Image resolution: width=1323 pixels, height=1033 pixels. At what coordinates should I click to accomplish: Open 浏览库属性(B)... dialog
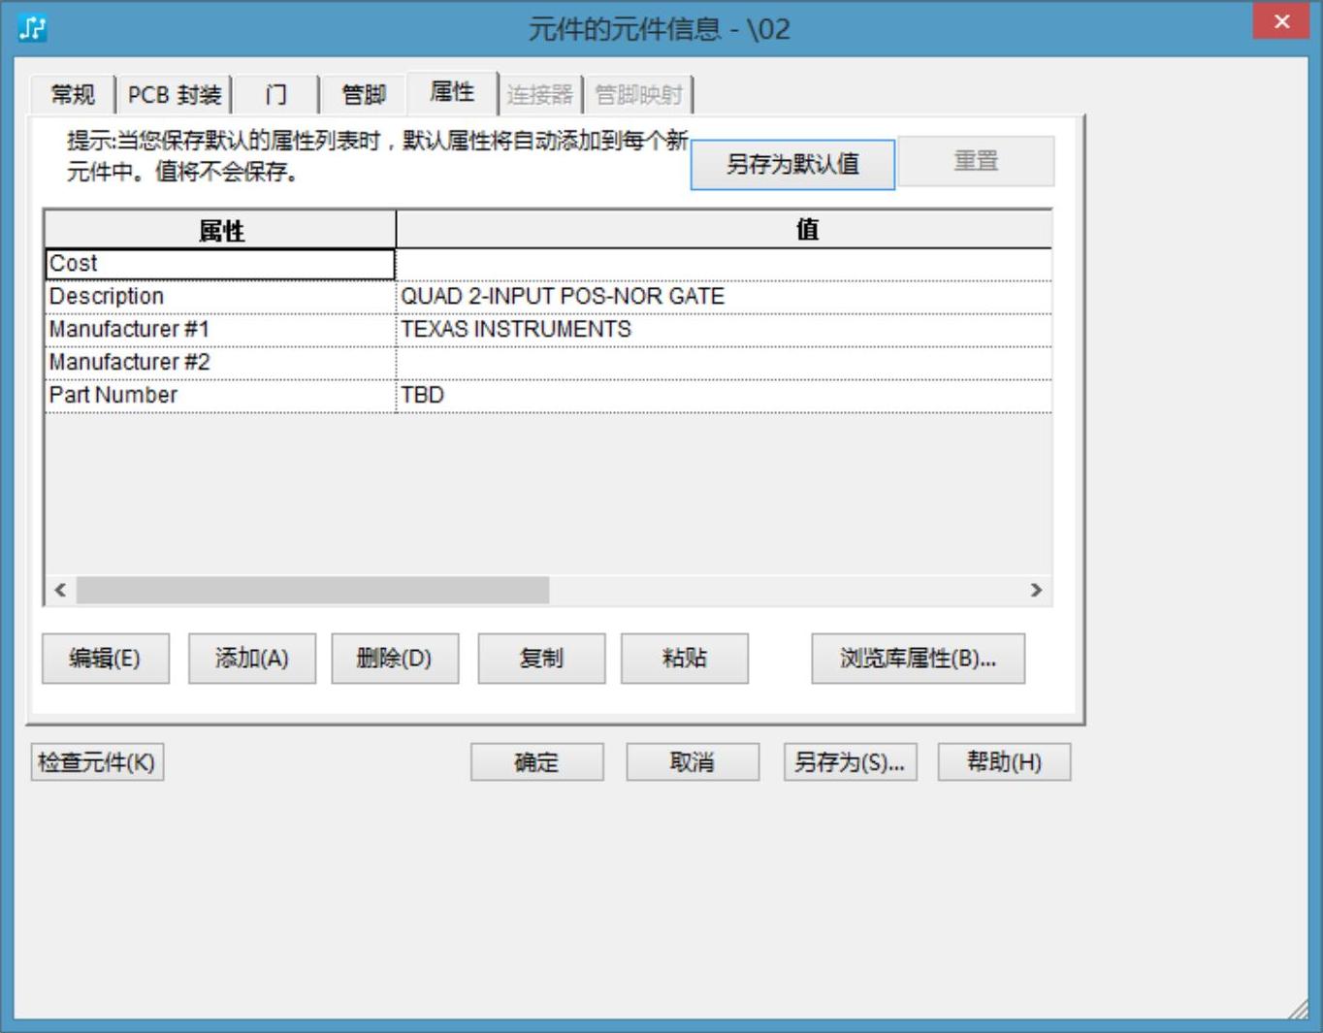(x=918, y=659)
